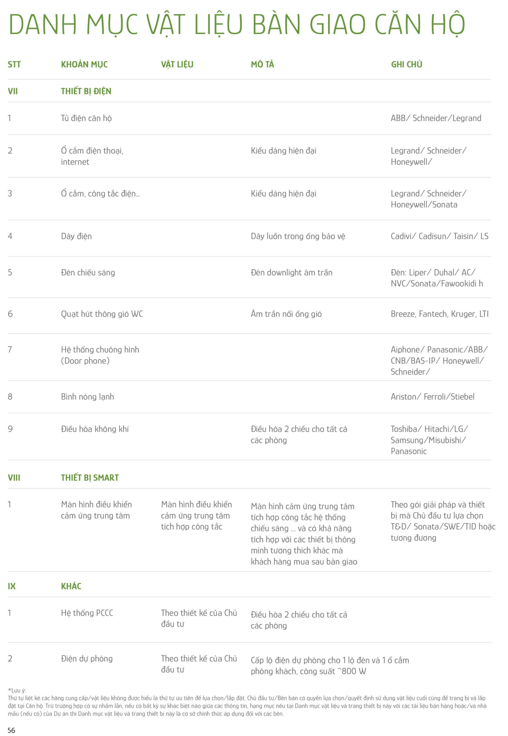Select the "THIẾT BỊ ĐIỆN" section heading

pyautogui.click(x=86, y=91)
